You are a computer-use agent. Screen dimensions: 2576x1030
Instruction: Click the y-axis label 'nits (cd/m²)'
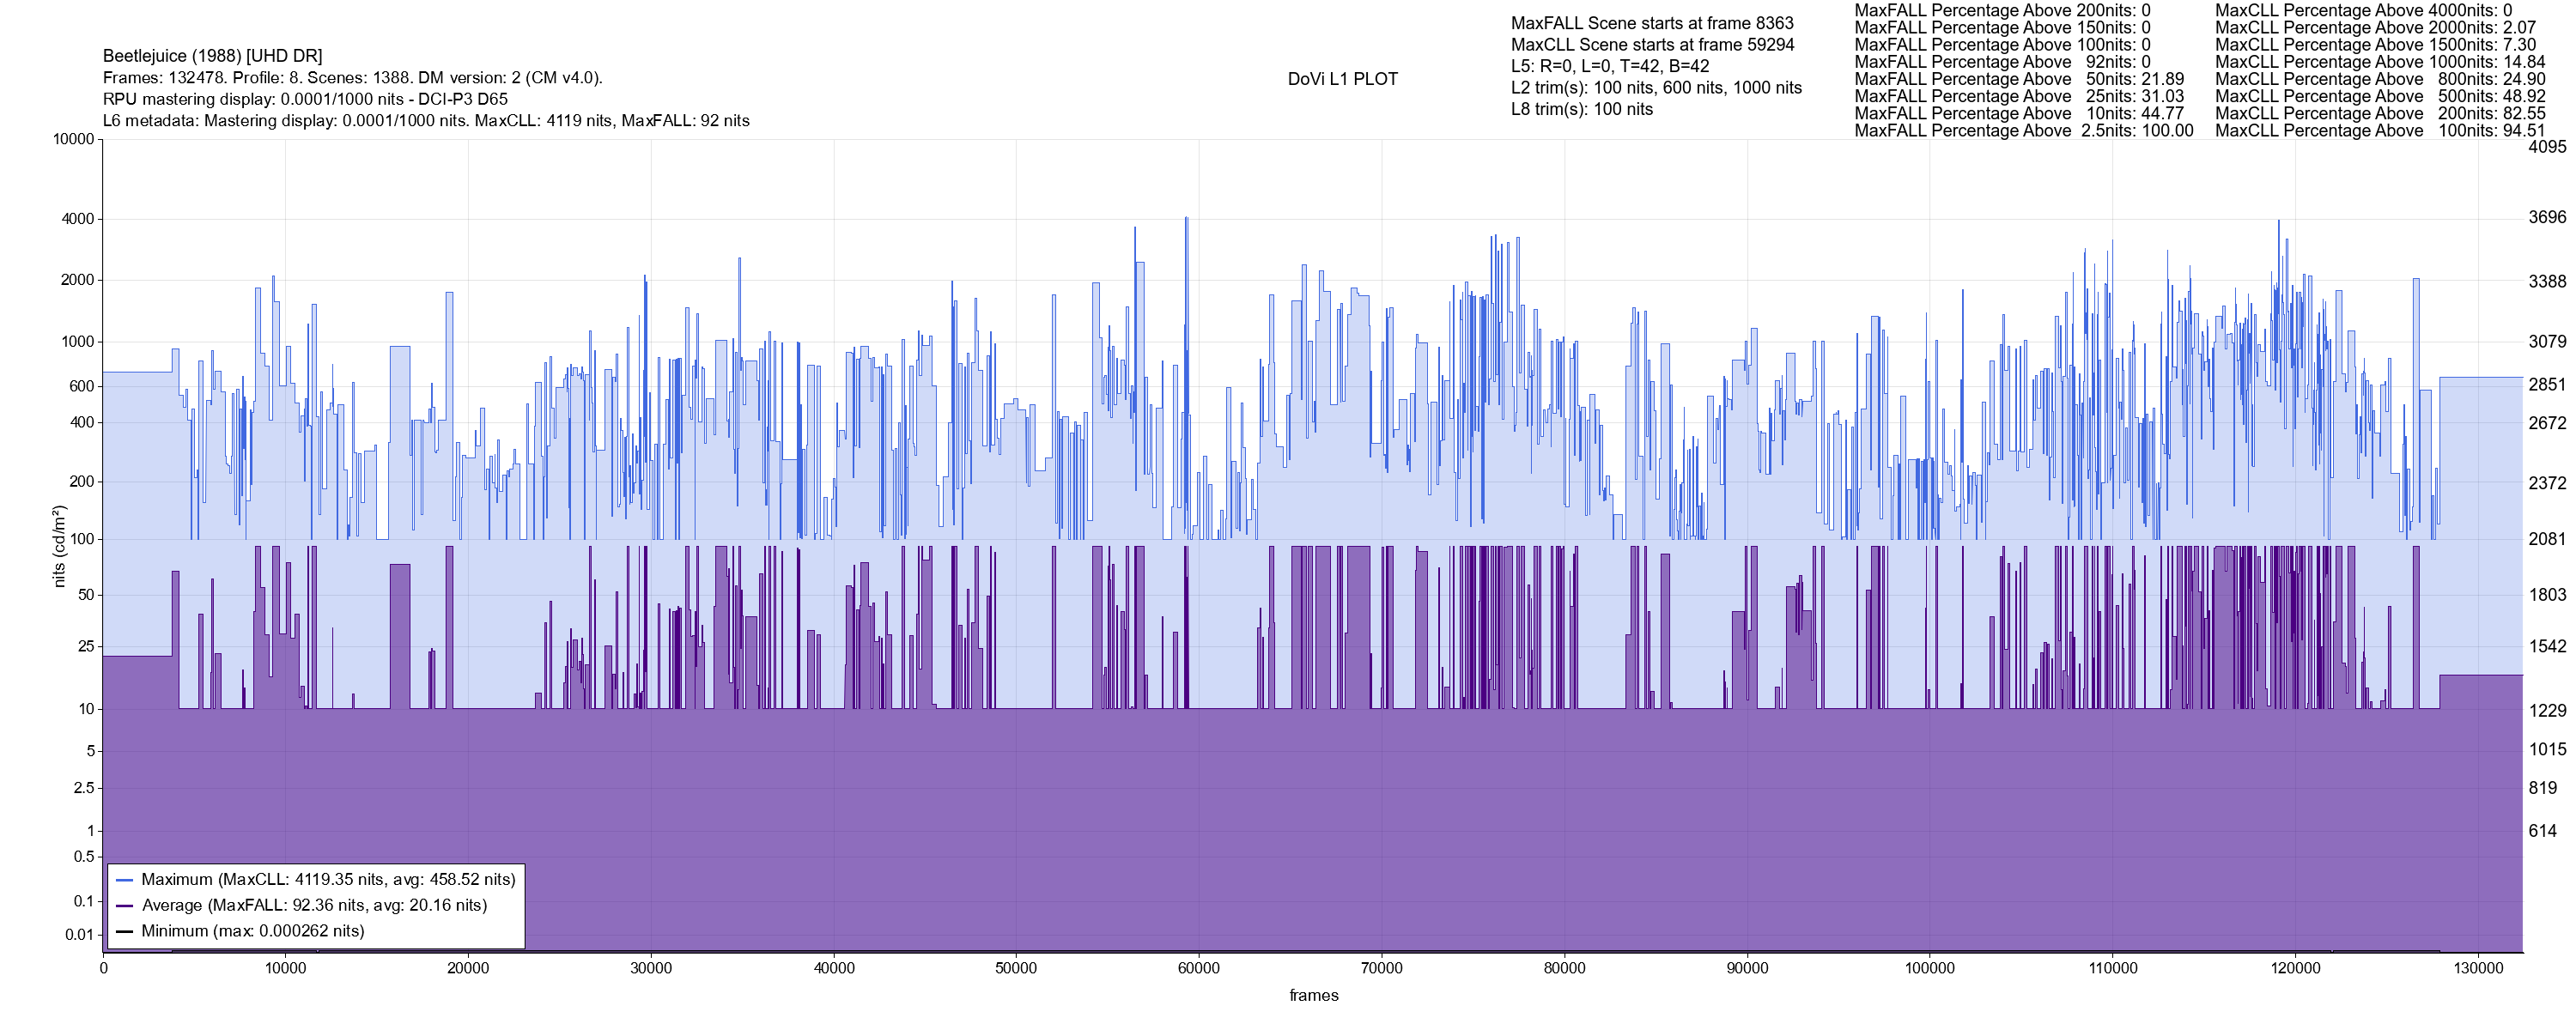tap(59, 546)
